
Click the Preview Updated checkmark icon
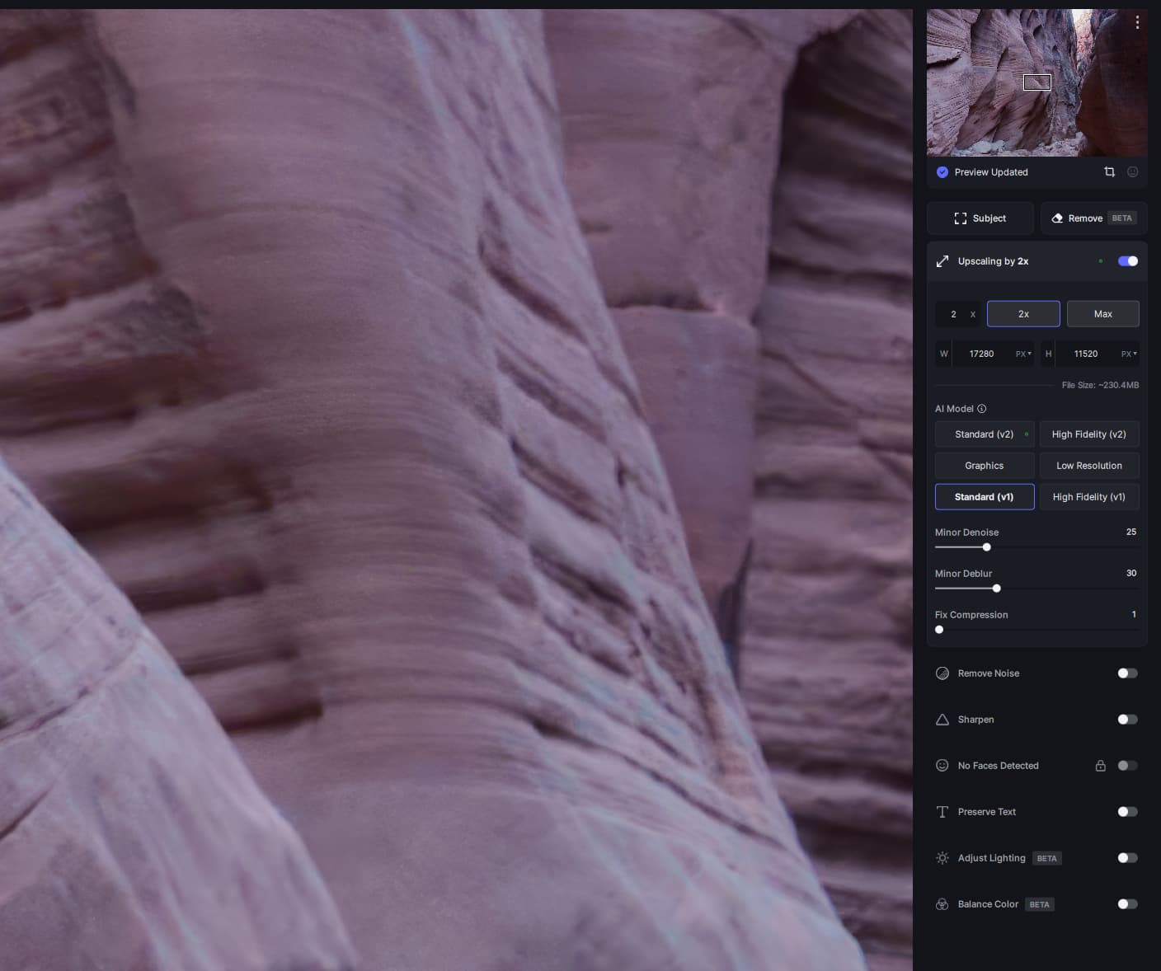point(942,172)
